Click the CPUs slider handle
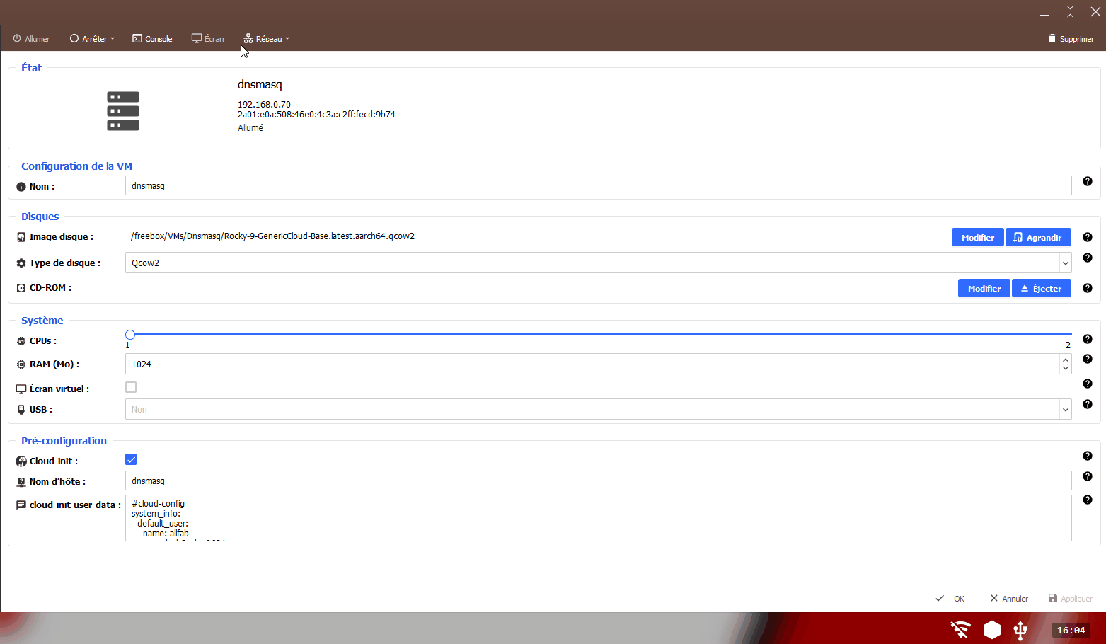Screen dimensions: 1106x644 coord(130,334)
